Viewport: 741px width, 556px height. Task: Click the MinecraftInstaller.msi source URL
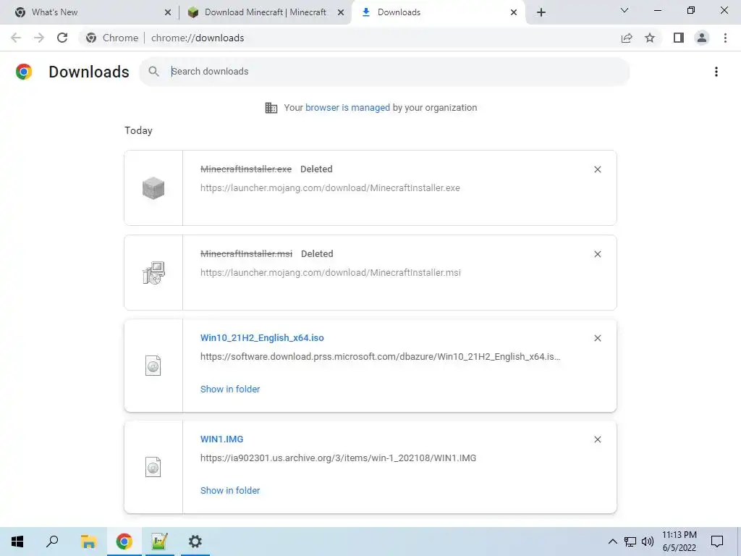pyautogui.click(x=330, y=272)
